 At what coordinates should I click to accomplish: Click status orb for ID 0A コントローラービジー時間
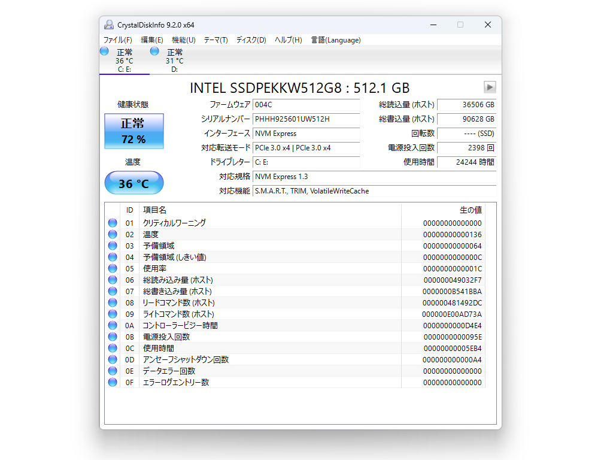(113, 325)
